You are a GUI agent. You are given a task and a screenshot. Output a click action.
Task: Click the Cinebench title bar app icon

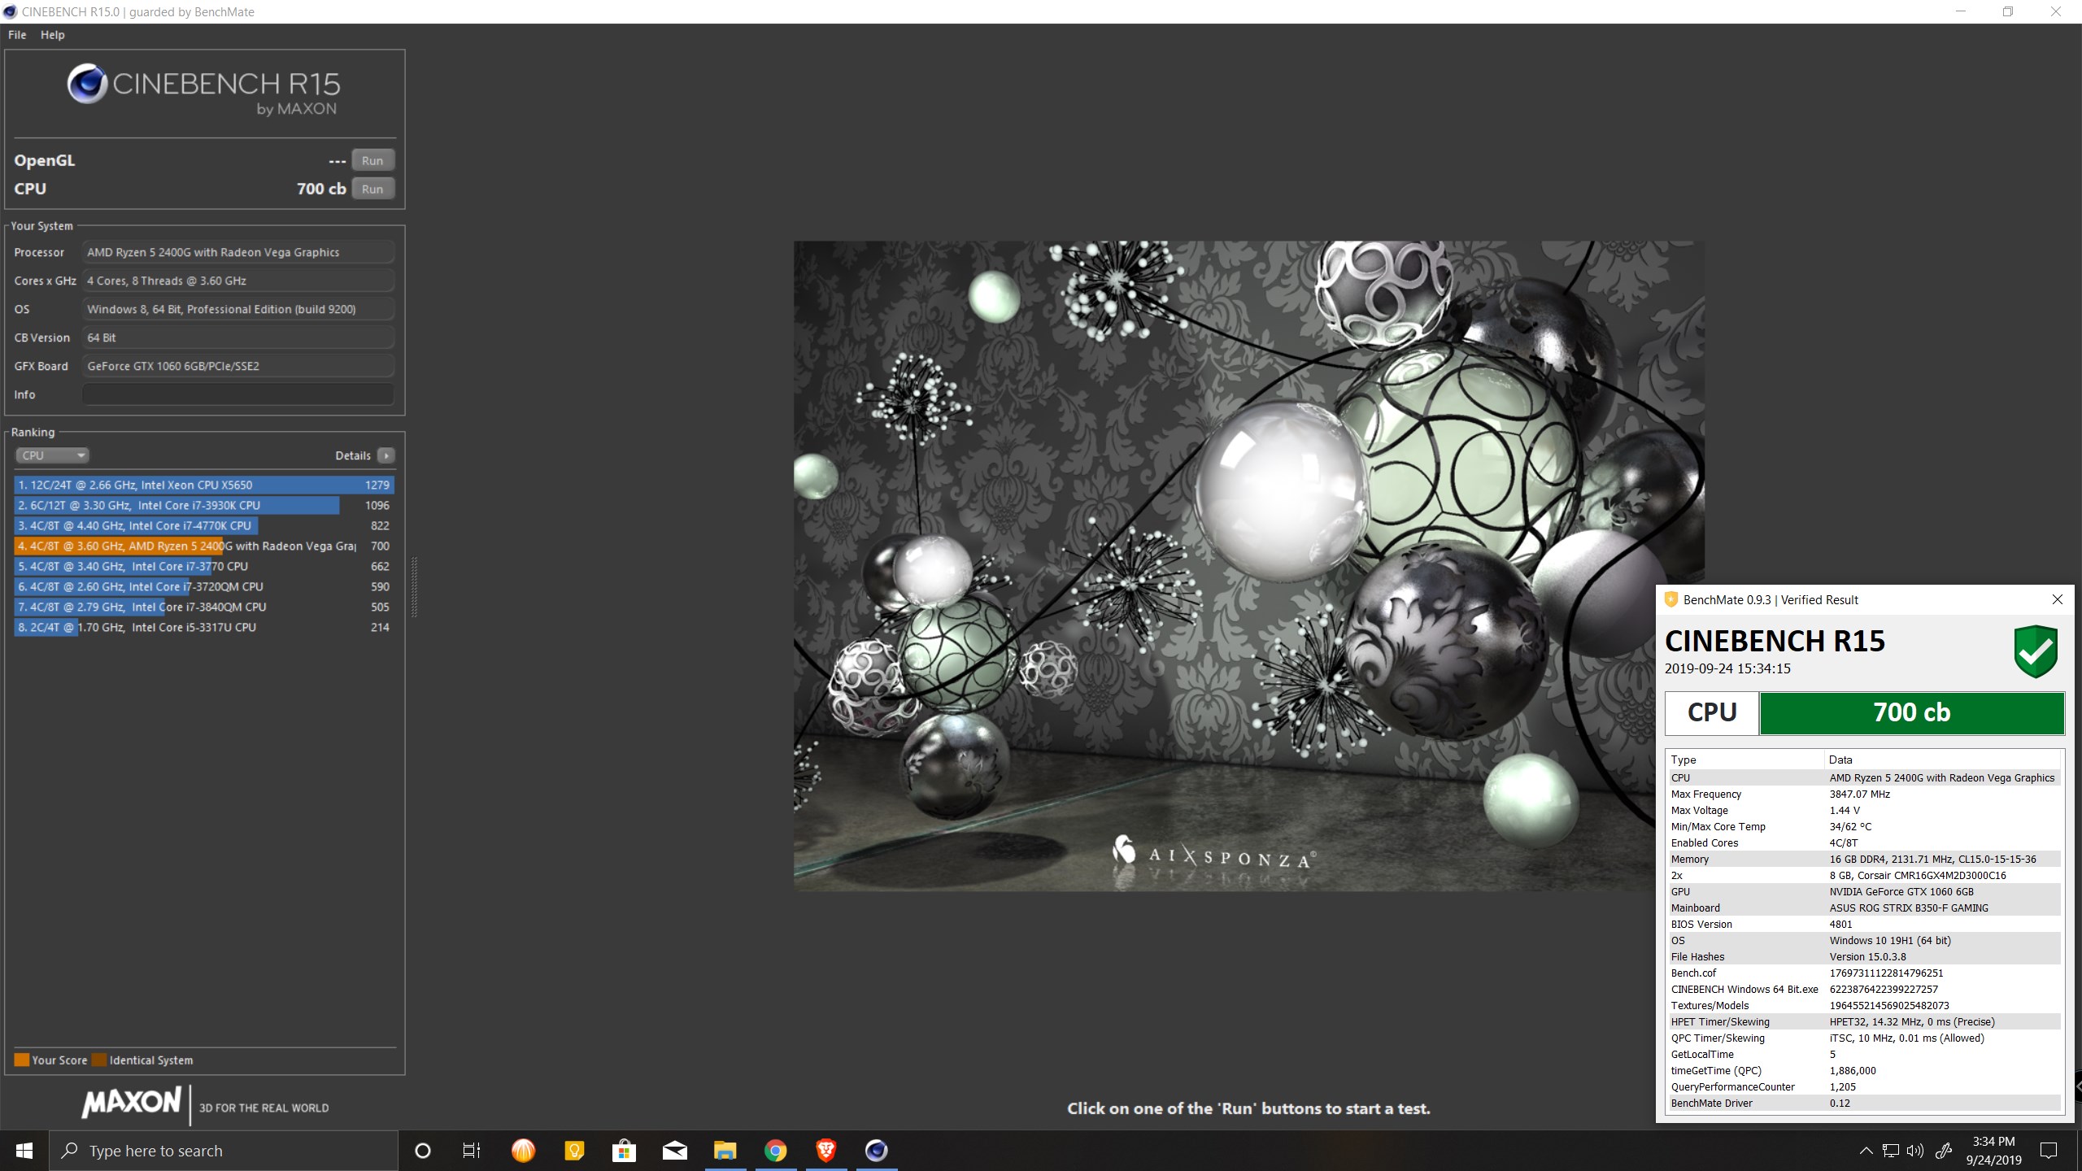tap(10, 11)
